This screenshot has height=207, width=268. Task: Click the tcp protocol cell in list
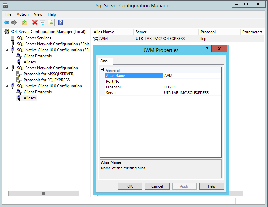(203, 39)
